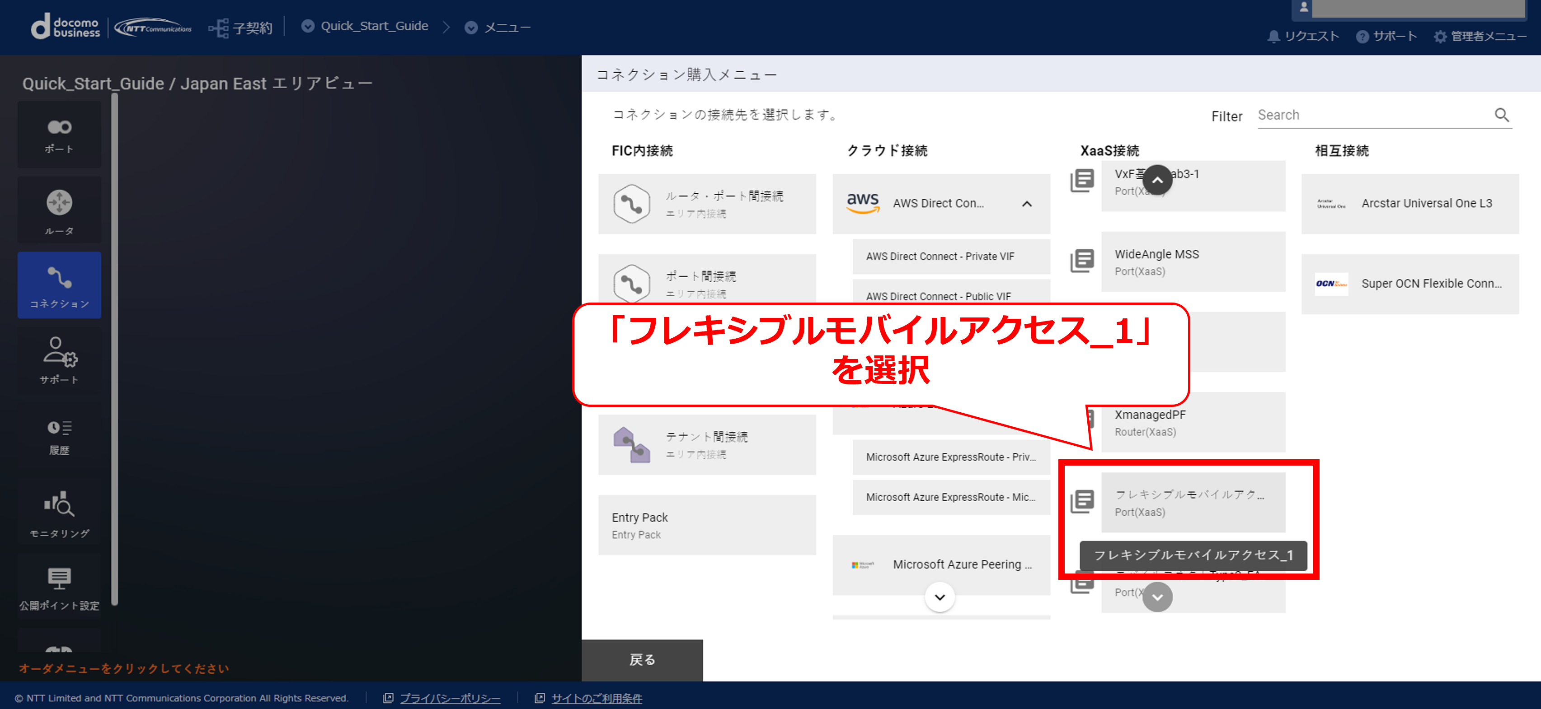The image size is (1541, 709).
Task: Click the フレキシブルモバイルアク document icon
Action: [1082, 502]
